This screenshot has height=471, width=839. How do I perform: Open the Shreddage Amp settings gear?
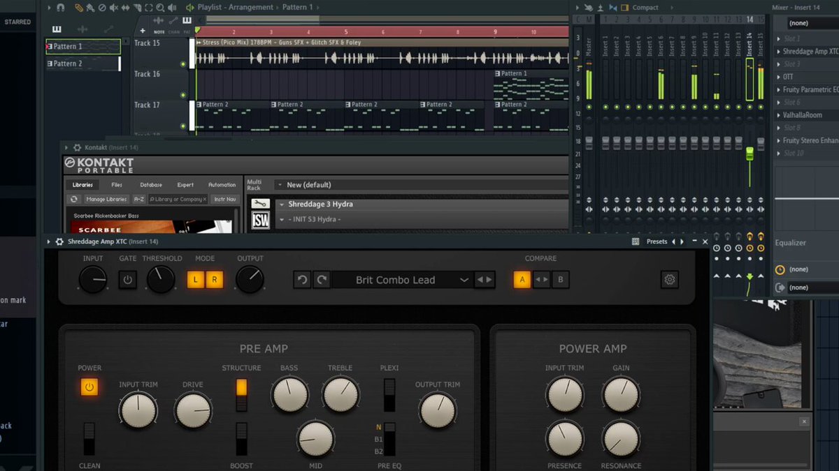click(x=670, y=280)
